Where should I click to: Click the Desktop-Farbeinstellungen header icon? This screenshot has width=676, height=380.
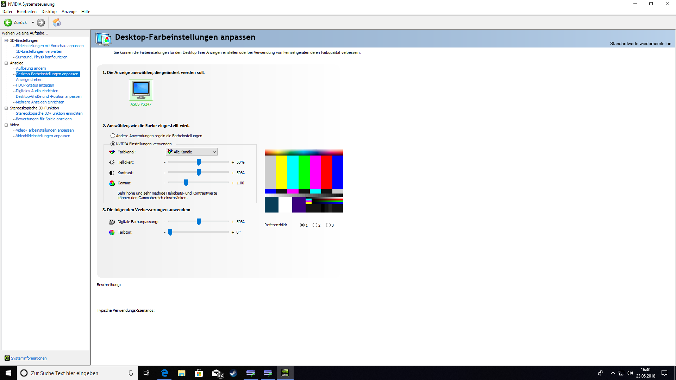point(104,39)
